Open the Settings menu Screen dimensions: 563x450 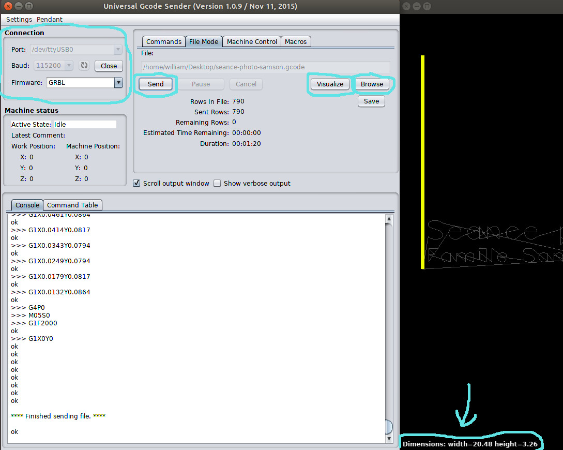pyautogui.click(x=19, y=19)
